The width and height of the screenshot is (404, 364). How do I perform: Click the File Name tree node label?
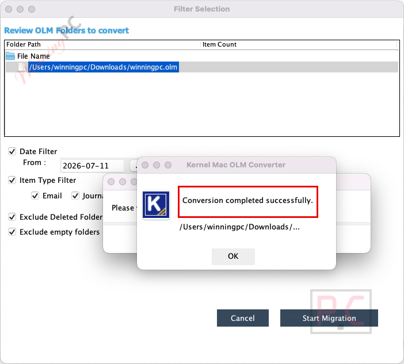(x=33, y=56)
